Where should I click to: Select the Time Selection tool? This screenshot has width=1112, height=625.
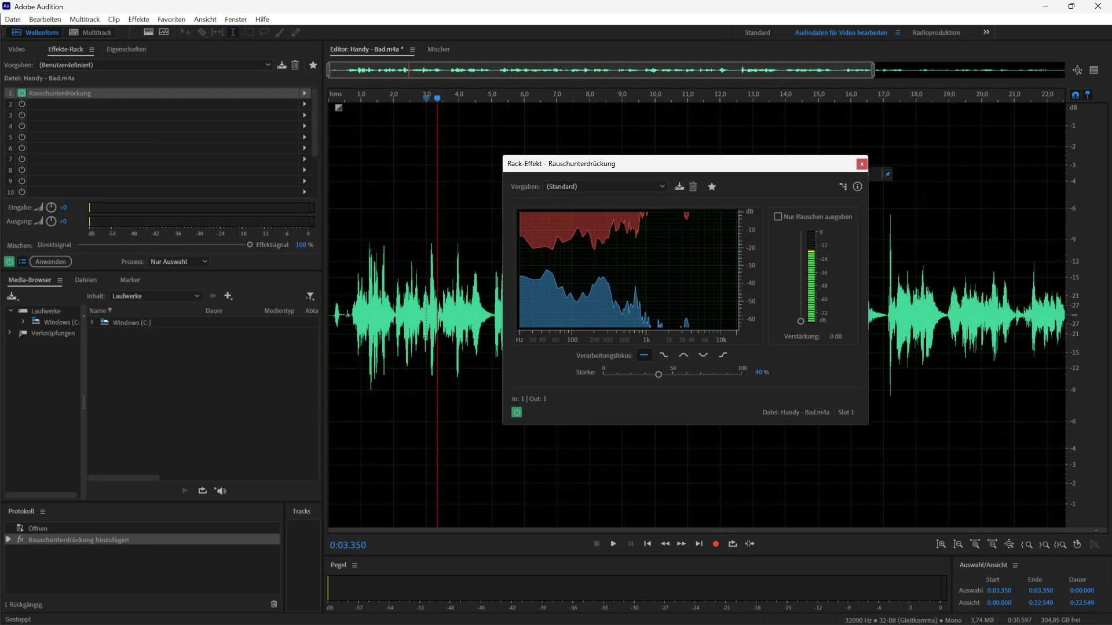click(x=233, y=32)
